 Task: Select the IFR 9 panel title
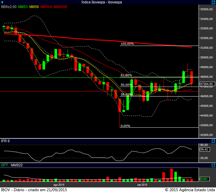5,141
